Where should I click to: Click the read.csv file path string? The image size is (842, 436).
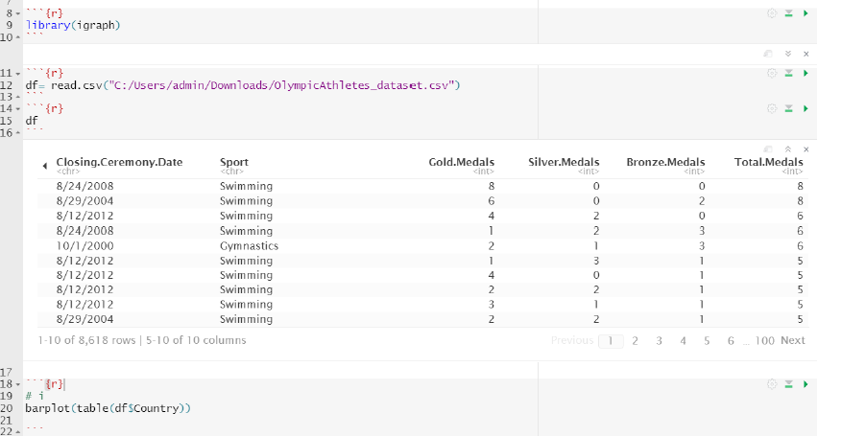(x=281, y=85)
